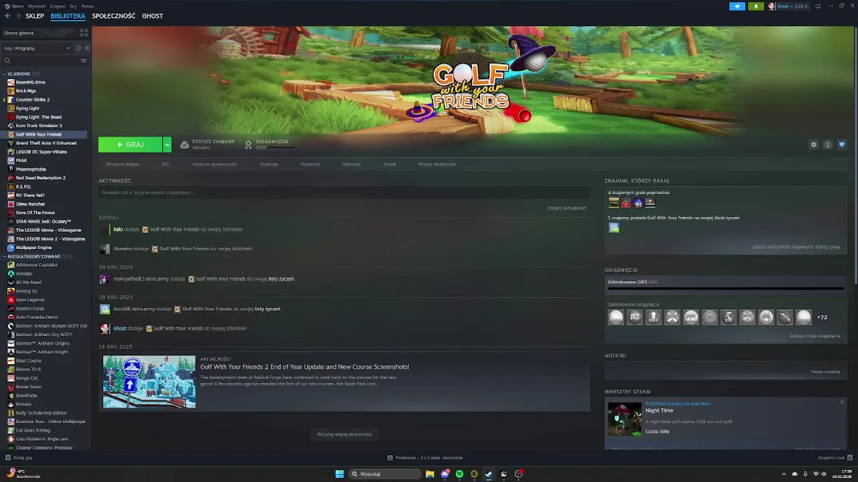Open Night Time workshop item thumbnail
Image resolution: width=858 pixels, height=482 pixels.
point(625,419)
